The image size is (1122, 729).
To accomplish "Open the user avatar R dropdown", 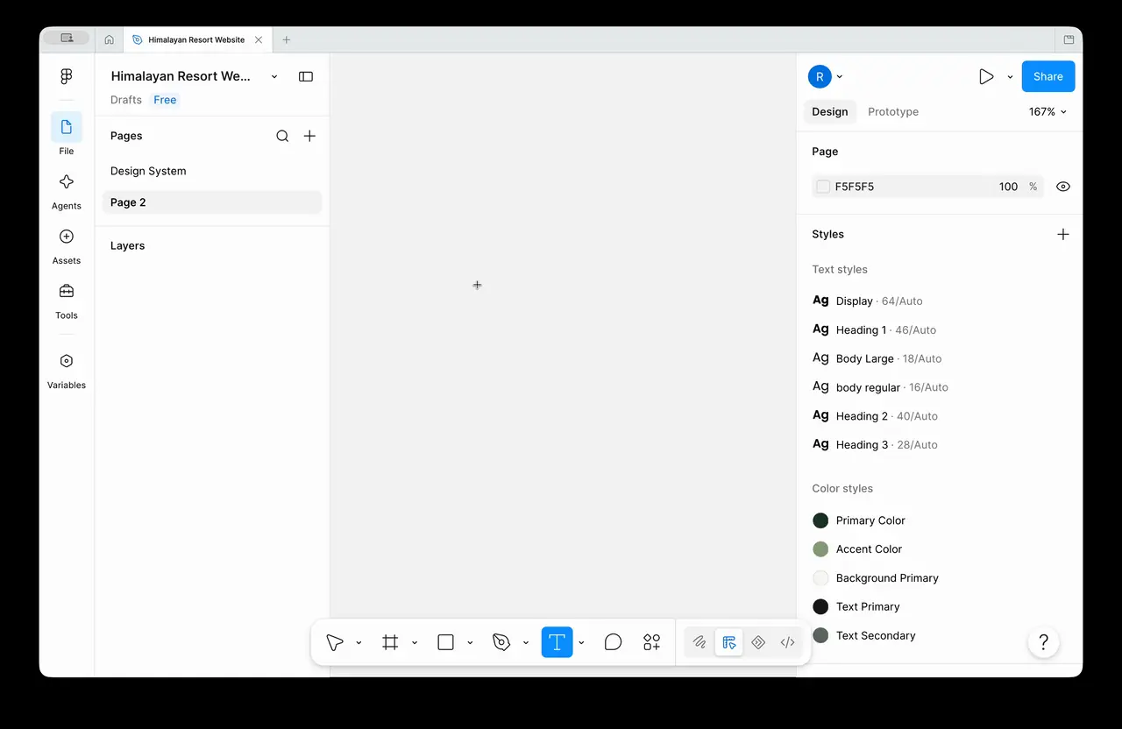I will [825, 76].
